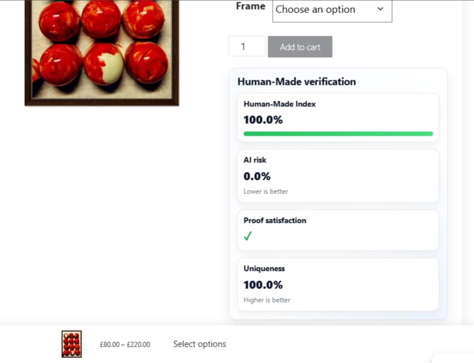Click the Proof satisfaction label

pyautogui.click(x=274, y=221)
